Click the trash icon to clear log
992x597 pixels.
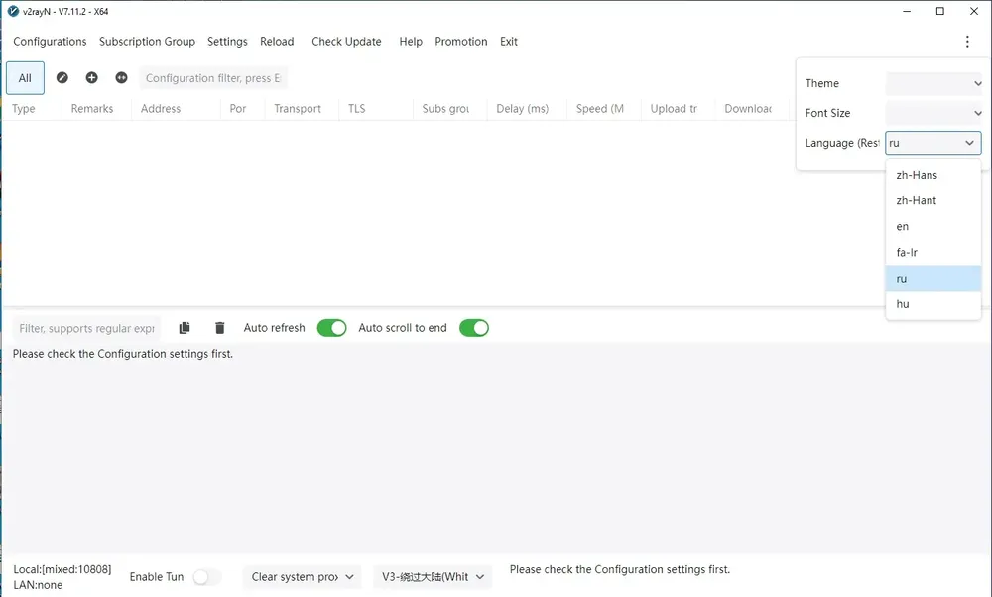219,328
